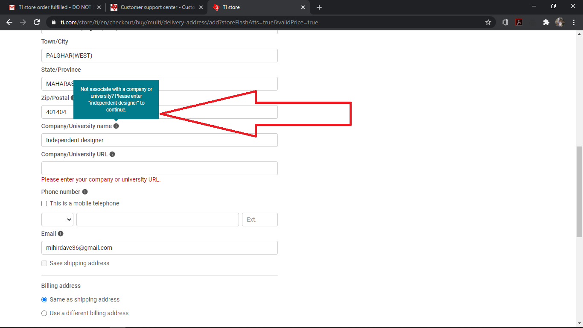Click the empty Company/University URL field
The height and width of the screenshot is (328, 583).
160,168
